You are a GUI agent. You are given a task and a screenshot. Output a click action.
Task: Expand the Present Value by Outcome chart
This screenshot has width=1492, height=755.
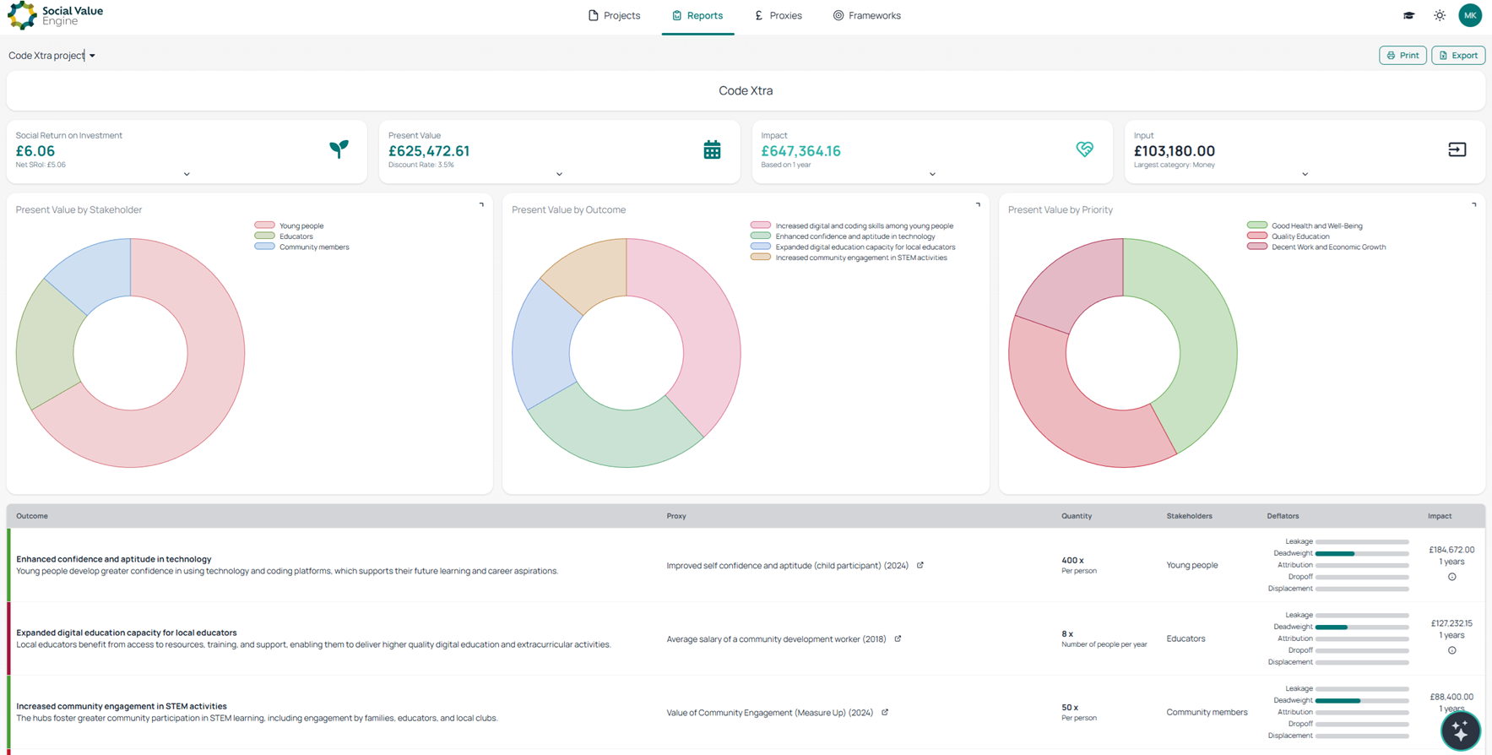[978, 204]
